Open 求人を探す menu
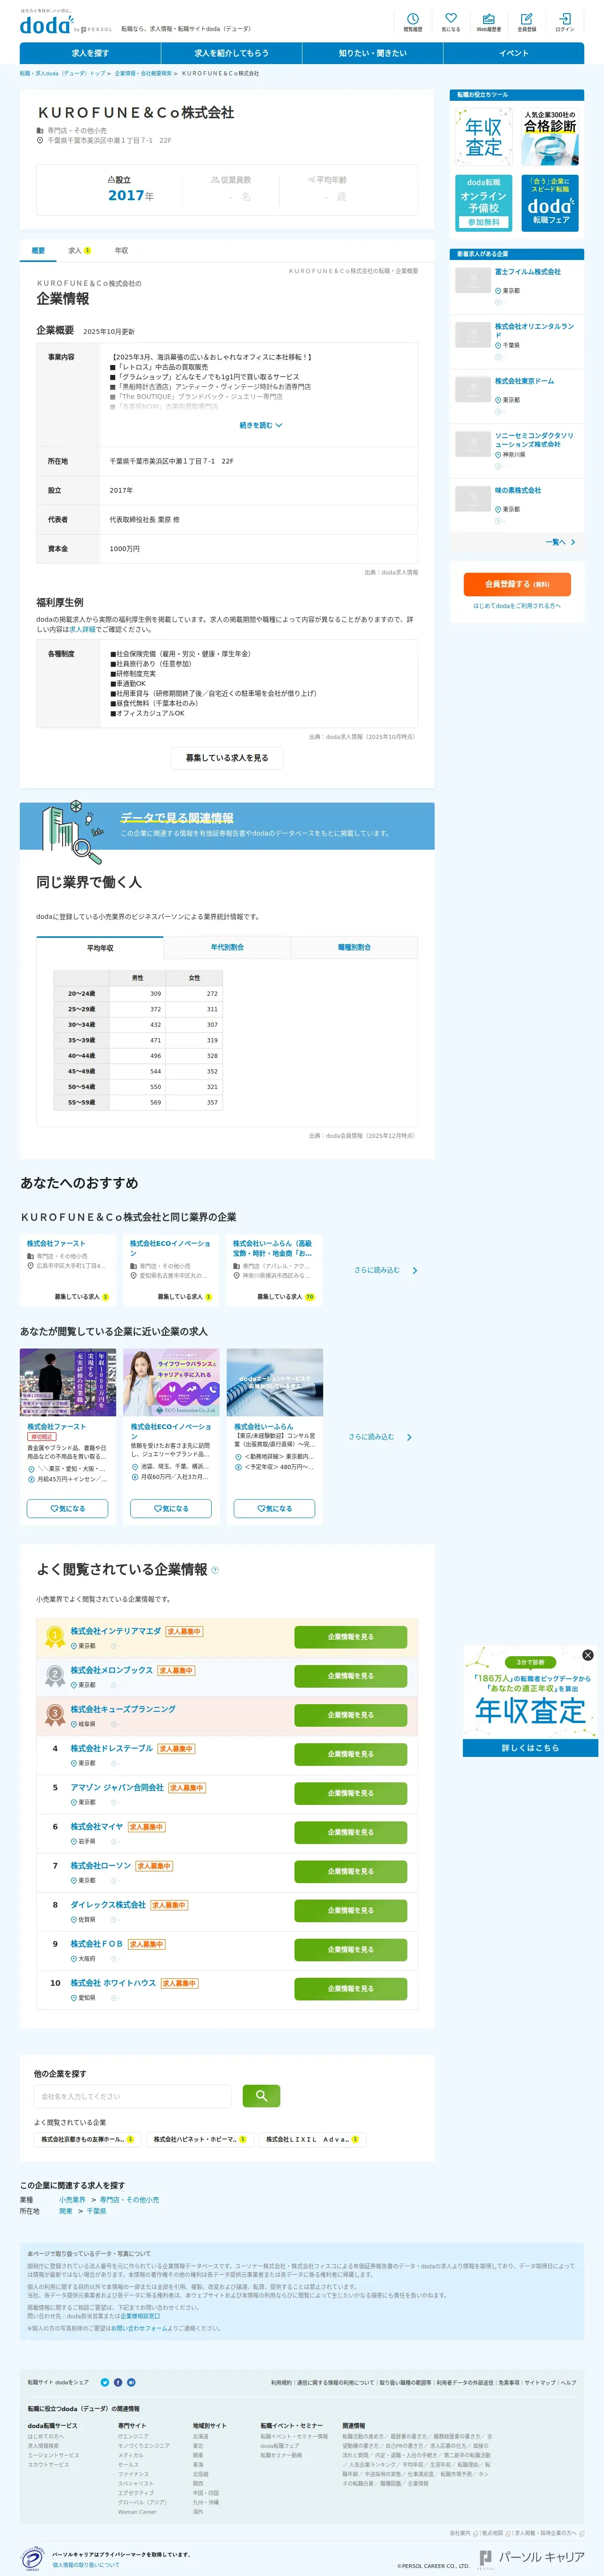The width and height of the screenshot is (604, 2576). click(90, 53)
